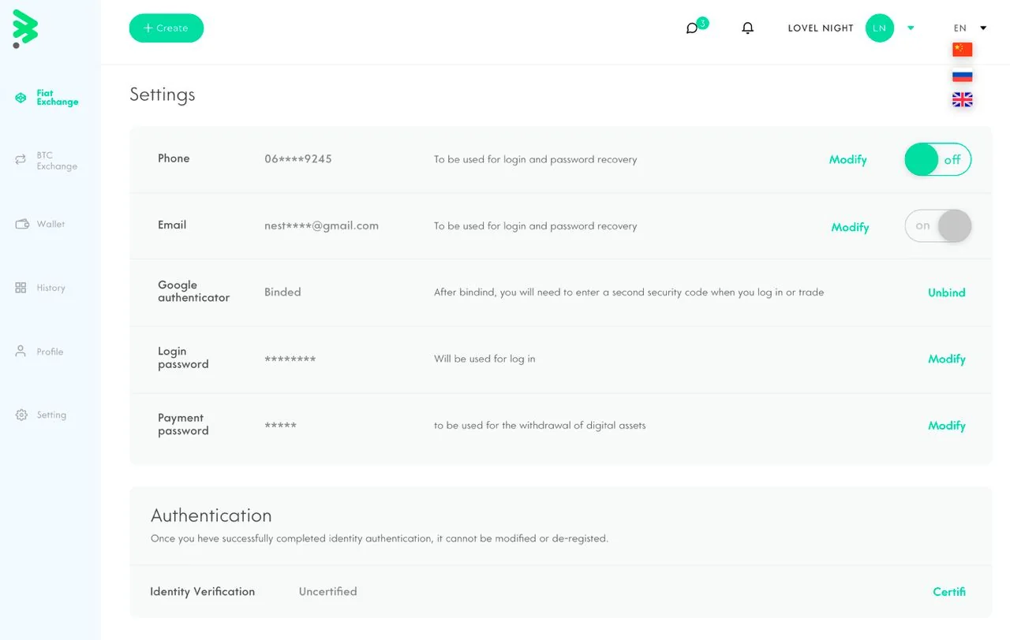Start Identity Verification certification

coord(949,592)
